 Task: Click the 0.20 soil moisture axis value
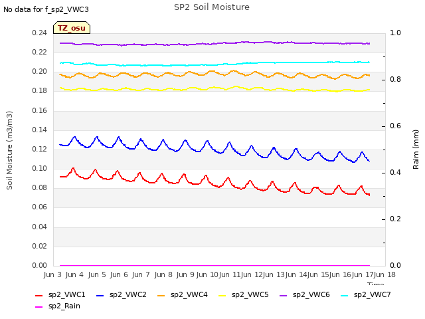[40, 72]
